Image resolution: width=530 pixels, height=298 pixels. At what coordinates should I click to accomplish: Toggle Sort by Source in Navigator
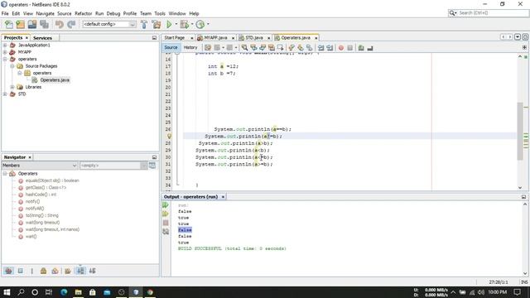point(92,271)
